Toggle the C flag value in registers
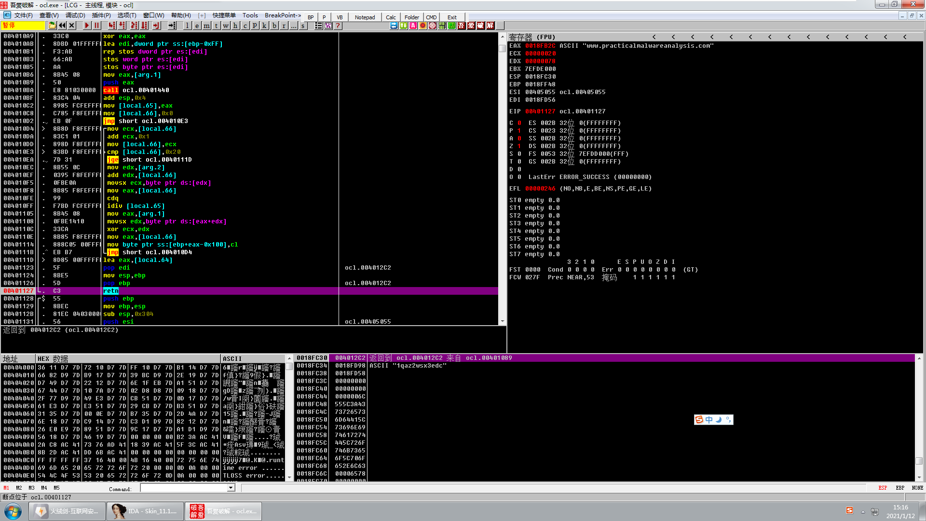926x521 pixels. [x=519, y=123]
